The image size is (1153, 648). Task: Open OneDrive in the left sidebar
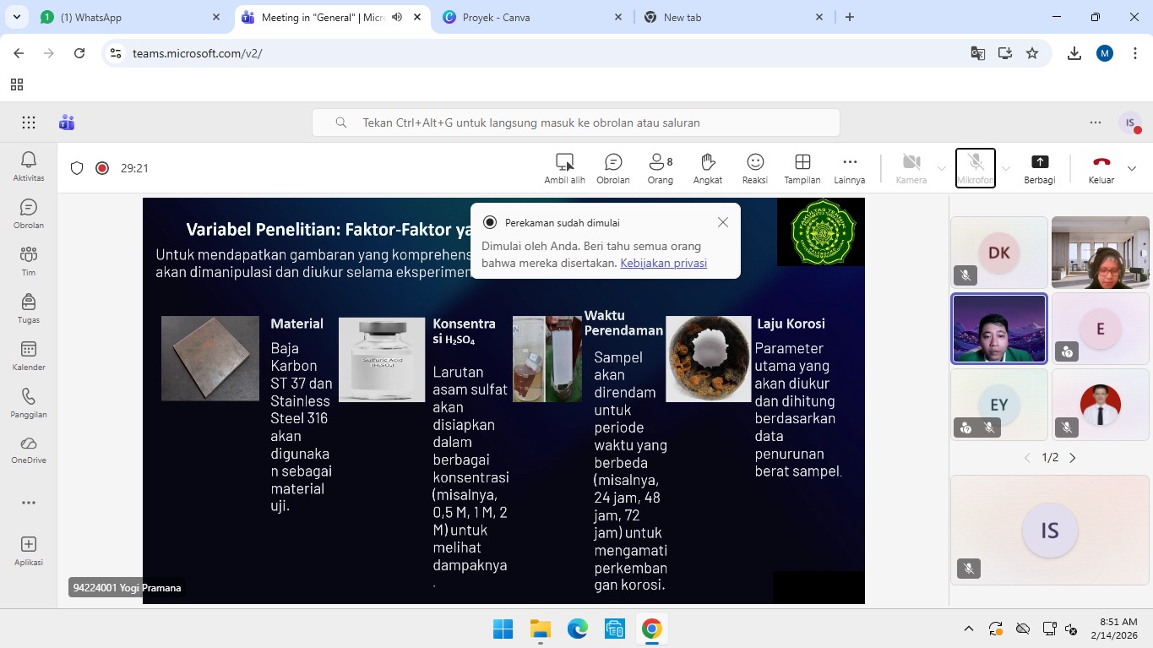tap(29, 449)
